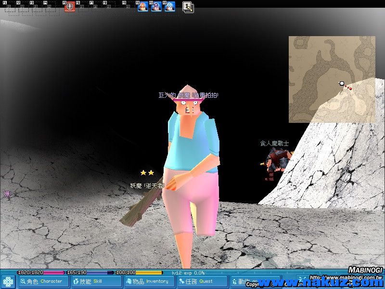This screenshot has height=289, width=385.
Task: Click the minimap in the upper right
Action: tap(332, 79)
